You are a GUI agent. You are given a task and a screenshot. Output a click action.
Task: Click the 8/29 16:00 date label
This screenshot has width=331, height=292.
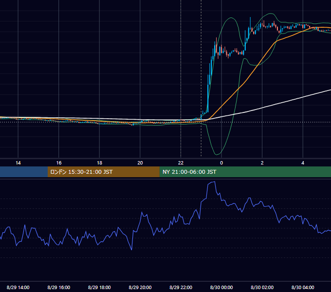pos(59,287)
